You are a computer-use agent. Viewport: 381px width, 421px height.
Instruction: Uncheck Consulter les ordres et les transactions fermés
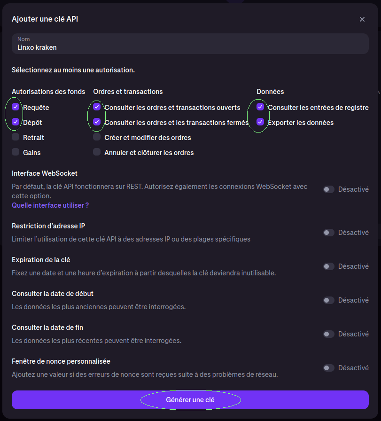coord(97,122)
